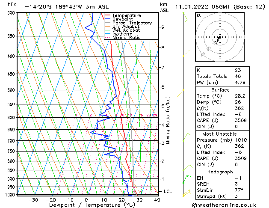Click the weatheronline.co.uk copyright link
The width and height of the screenshot is (269, 208).
[x=224, y=205]
